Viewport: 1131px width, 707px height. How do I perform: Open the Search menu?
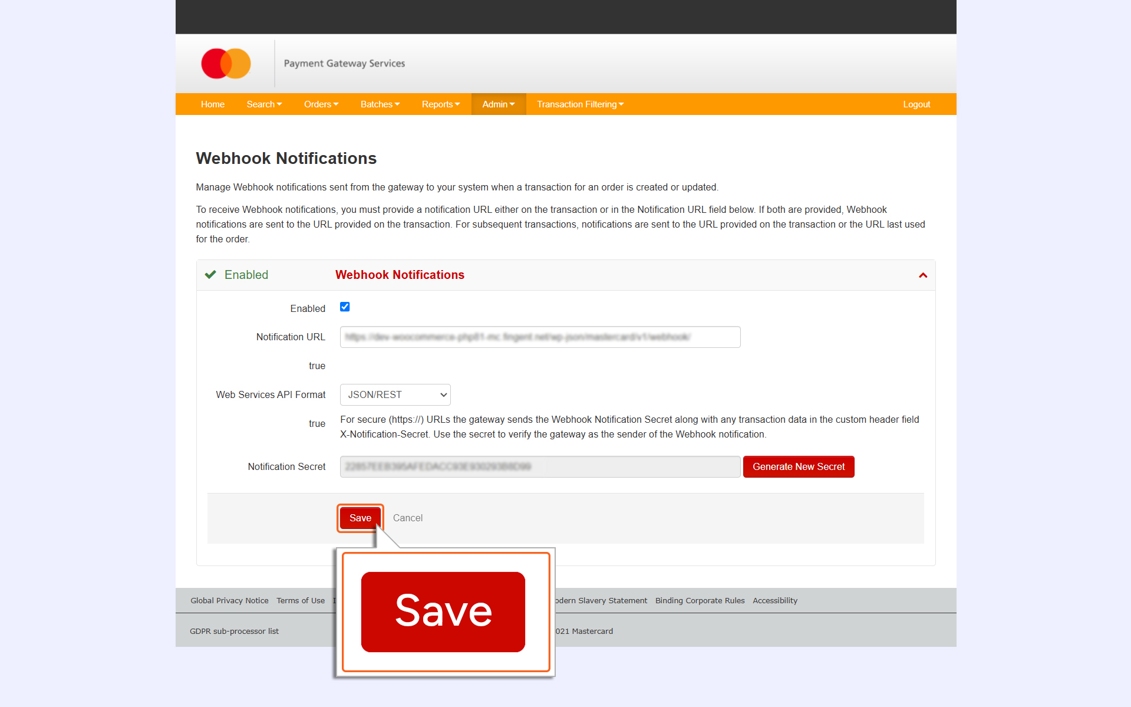tap(264, 104)
